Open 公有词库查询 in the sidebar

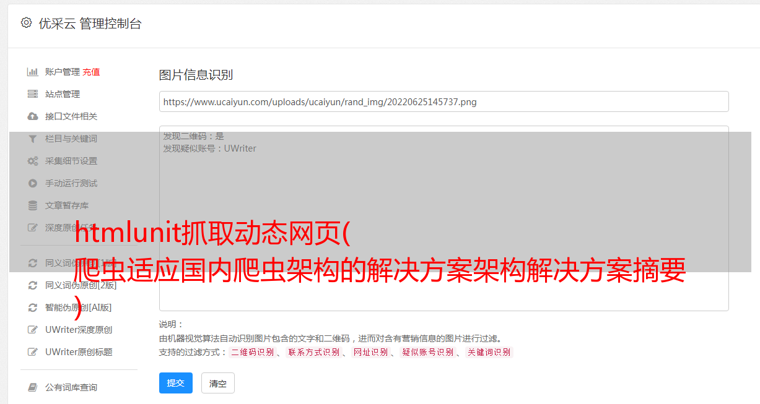coord(71,387)
